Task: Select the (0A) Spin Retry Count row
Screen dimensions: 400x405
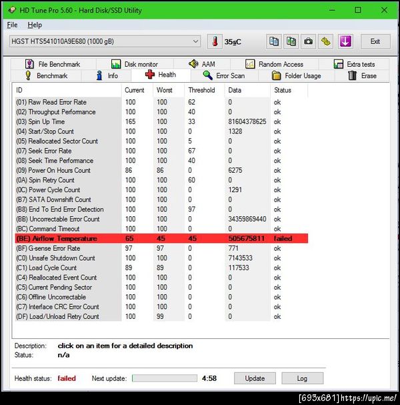Action: click(161, 180)
